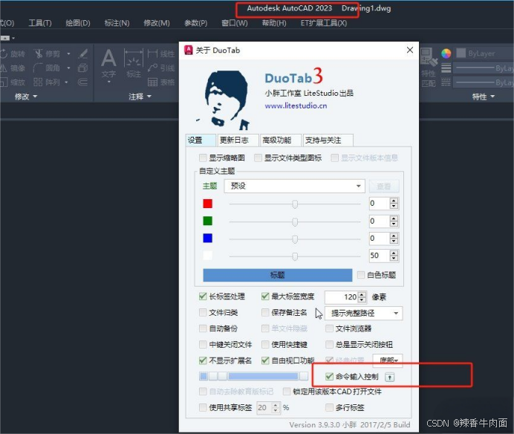Click the color wheel icon in Properties panel
Image resolution: width=514 pixels, height=434 pixels.
tap(446, 54)
